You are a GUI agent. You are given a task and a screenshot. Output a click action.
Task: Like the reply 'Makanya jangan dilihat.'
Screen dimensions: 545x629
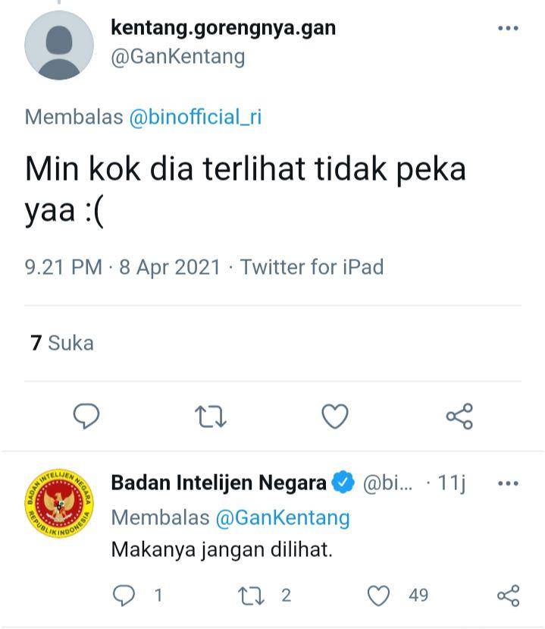[379, 596]
